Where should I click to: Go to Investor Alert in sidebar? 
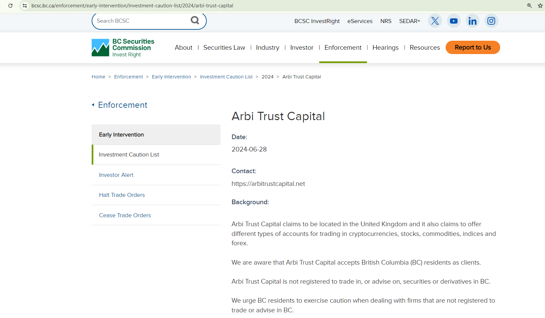(x=116, y=175)
